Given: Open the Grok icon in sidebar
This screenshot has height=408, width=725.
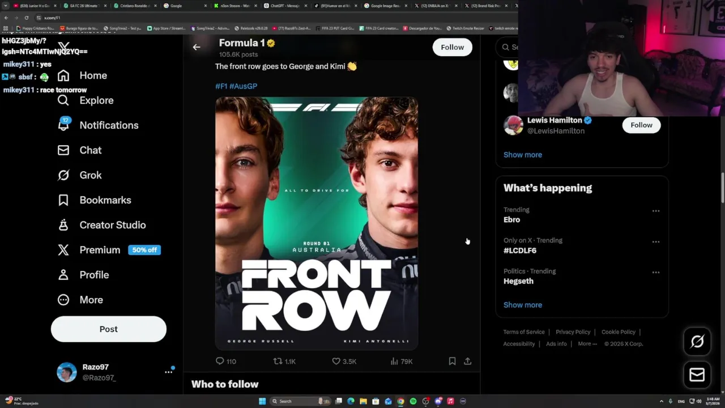Looking at the screenshot, I should coord(63,175).
